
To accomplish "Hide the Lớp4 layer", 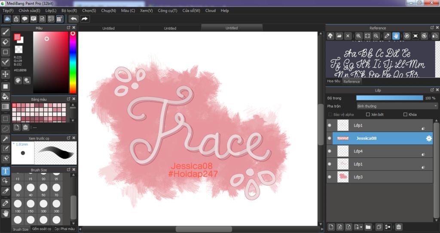I will [x=330, y=151].
